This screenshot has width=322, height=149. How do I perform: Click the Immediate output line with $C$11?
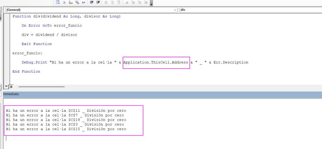click(x=66, y=110)
